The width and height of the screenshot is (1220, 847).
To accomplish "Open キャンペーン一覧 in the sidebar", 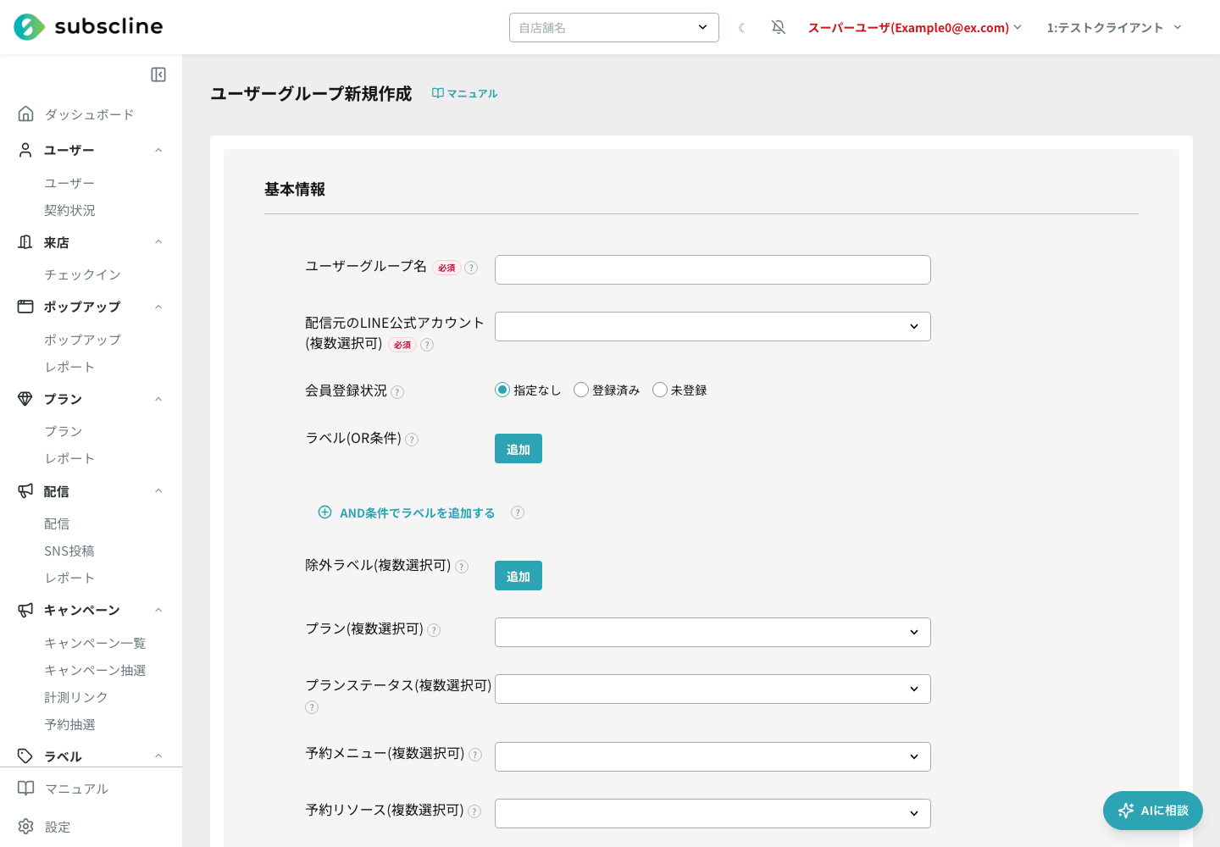I will (95, 643).
